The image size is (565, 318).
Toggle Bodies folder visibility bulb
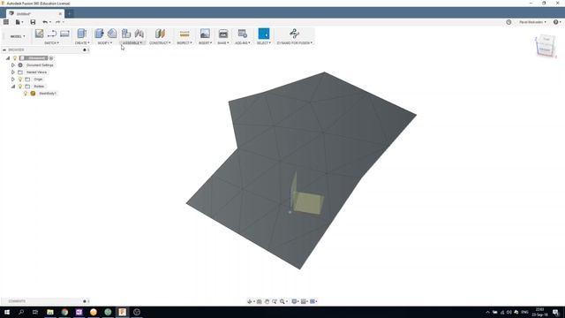[x=20, y=87]
